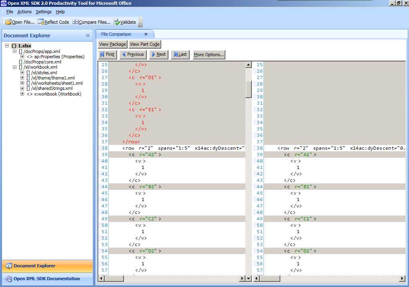
Task: Click the Previous arrow icon
Action: pyautogui.click(x=124, y=54)
